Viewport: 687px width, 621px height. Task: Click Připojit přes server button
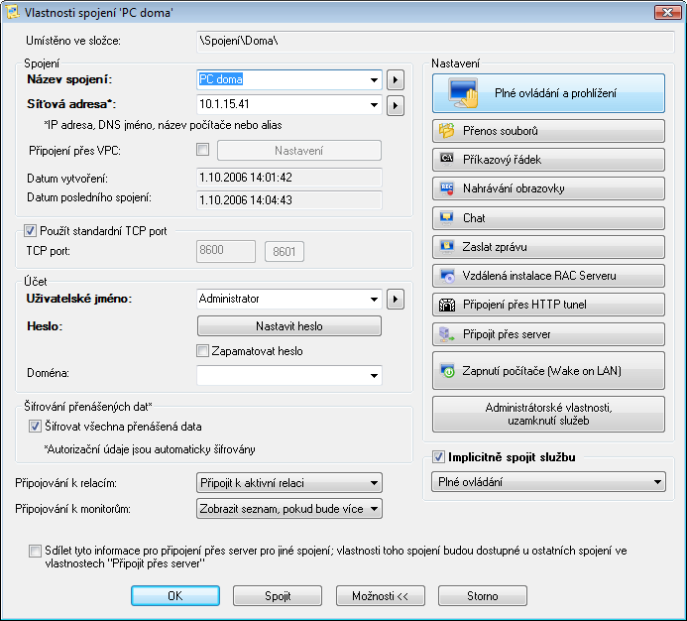(x=548, y=334)
